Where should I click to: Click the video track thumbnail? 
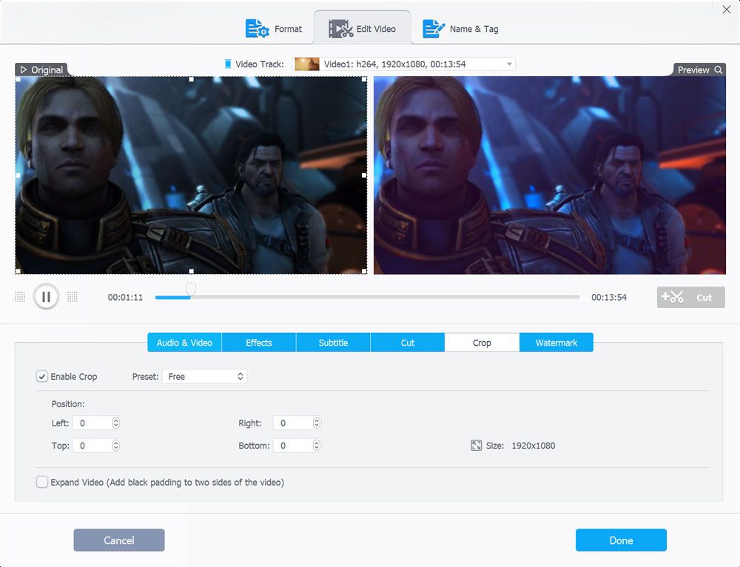pyautogui.click(x=307, y=64)
